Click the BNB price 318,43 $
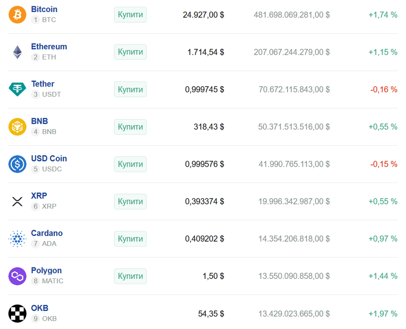Viewport: 406px width, 329px height. point(209,127)
